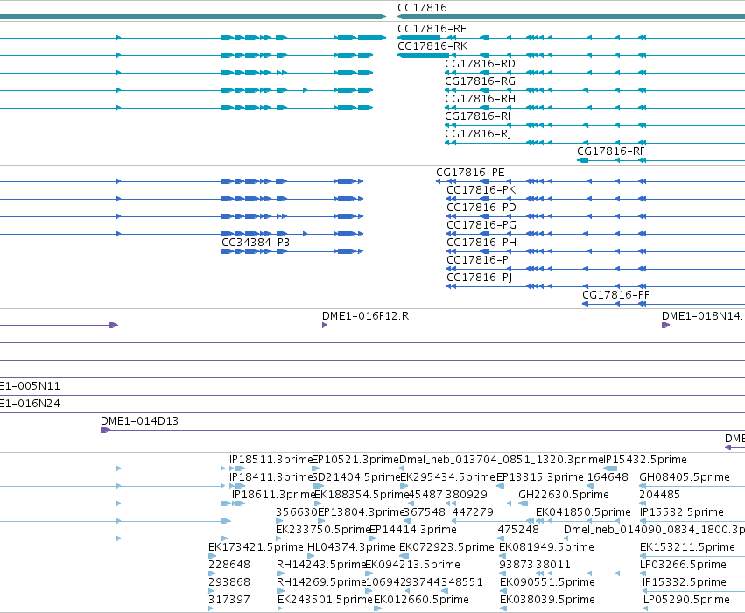Click the DME1-016F12.R BAC end marker
This screenshot has width=745, height=613.
point(365,316)
